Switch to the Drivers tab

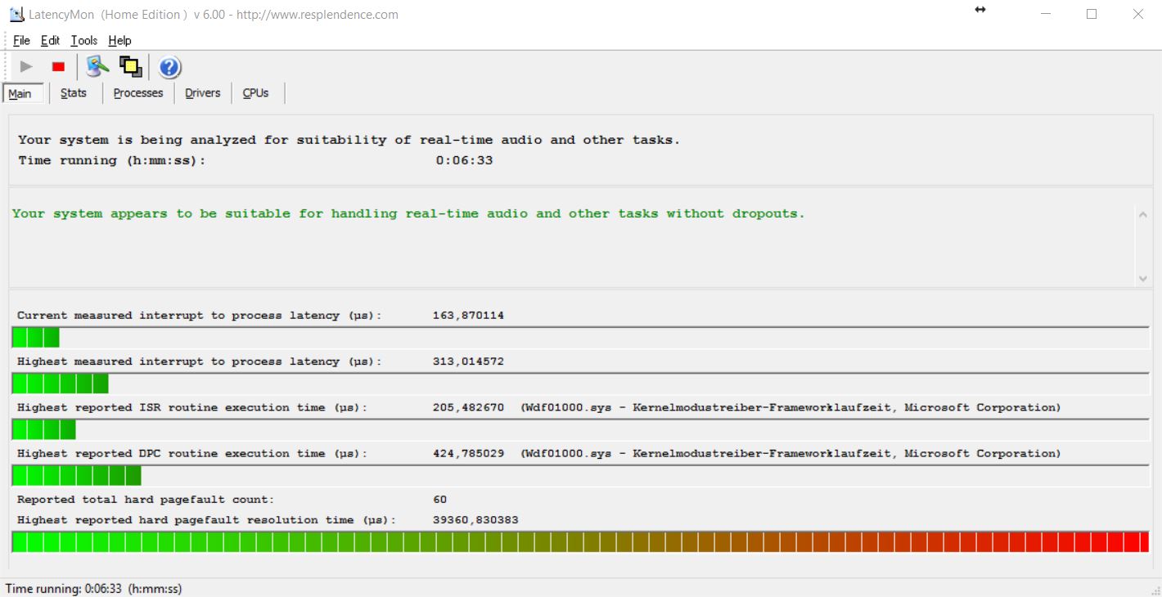coord(203,93)
